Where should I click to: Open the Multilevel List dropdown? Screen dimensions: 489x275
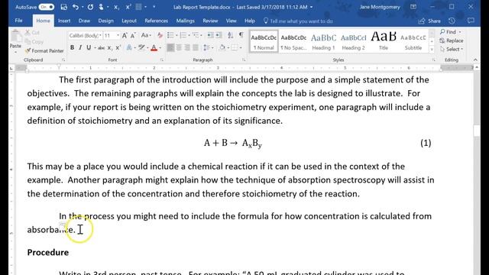202,36
